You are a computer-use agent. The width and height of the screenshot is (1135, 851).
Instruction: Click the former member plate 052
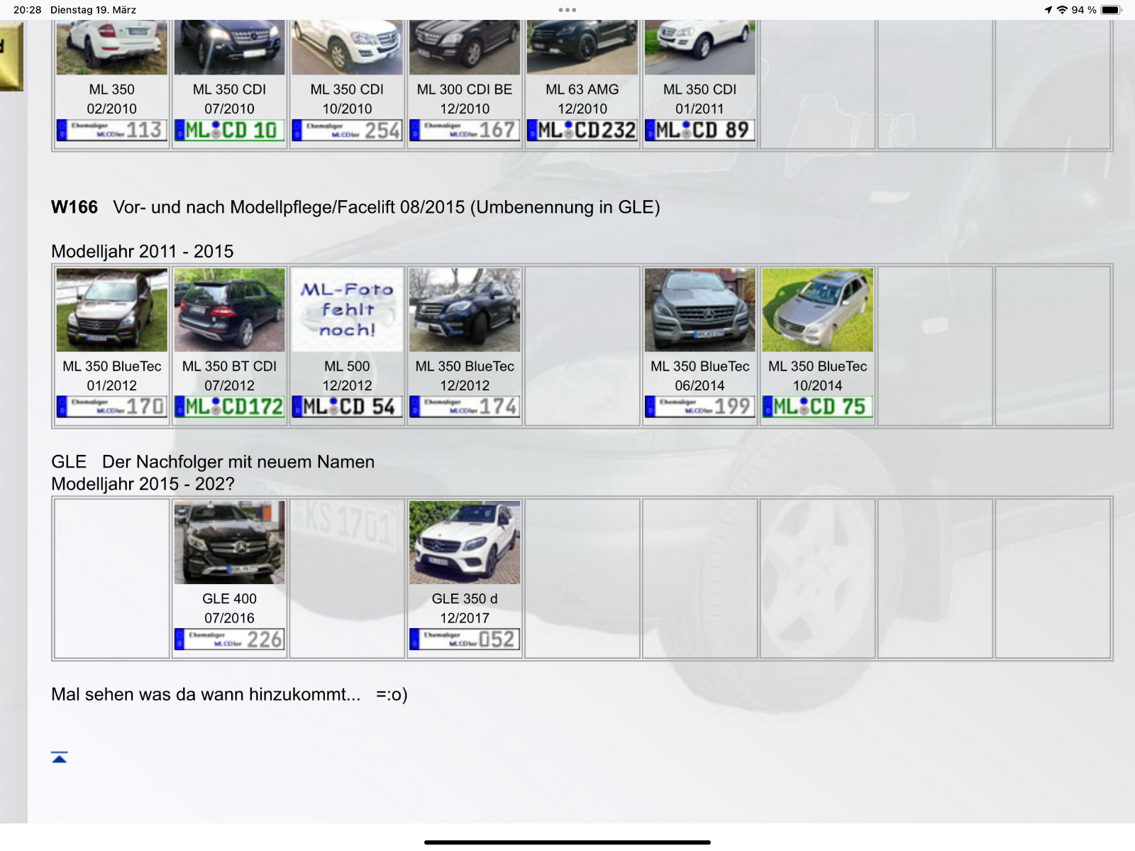pyautogui.click(x=465, y=639)
